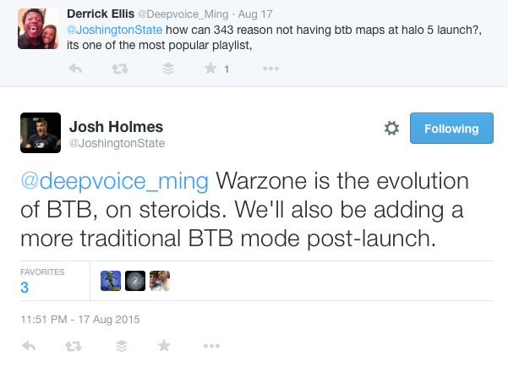Retweet Derrick Ellis's tweet
Image resolution: width=508 pixels, height=379 pixels.
click(119, 69)
